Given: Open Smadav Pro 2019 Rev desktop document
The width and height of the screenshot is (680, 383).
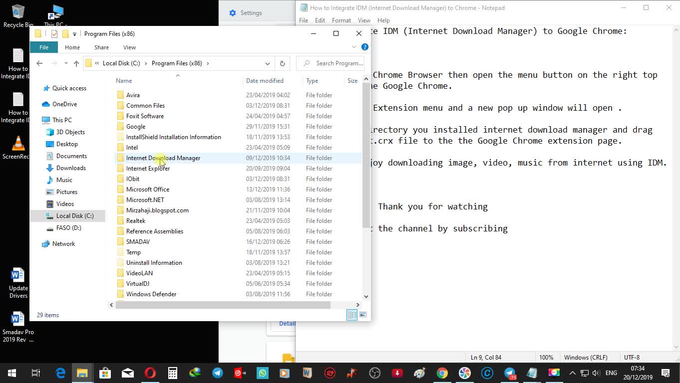Looking at the screenshot, I should 18,327.
